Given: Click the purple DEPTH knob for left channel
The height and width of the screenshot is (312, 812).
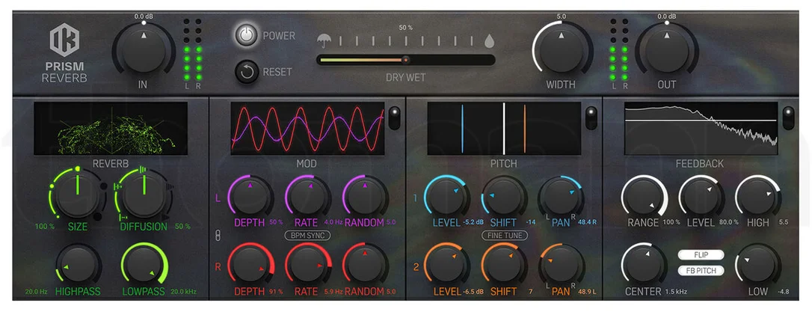Looking at the screenshot, I should click(250, 195).
